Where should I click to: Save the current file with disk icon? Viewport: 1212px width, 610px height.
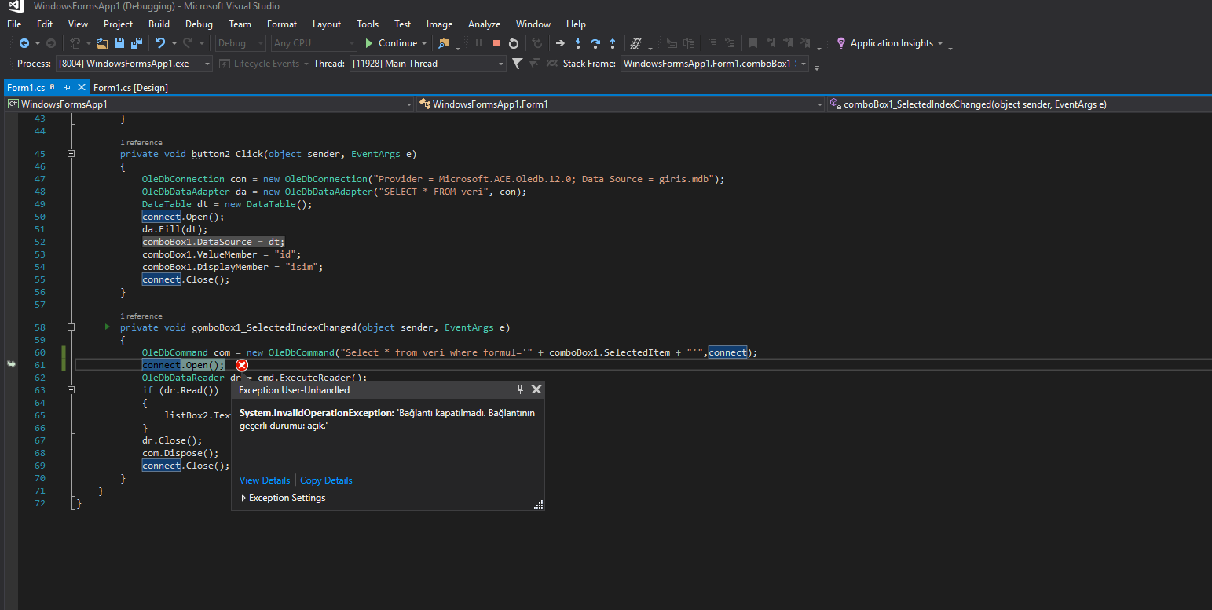(119, 43)
